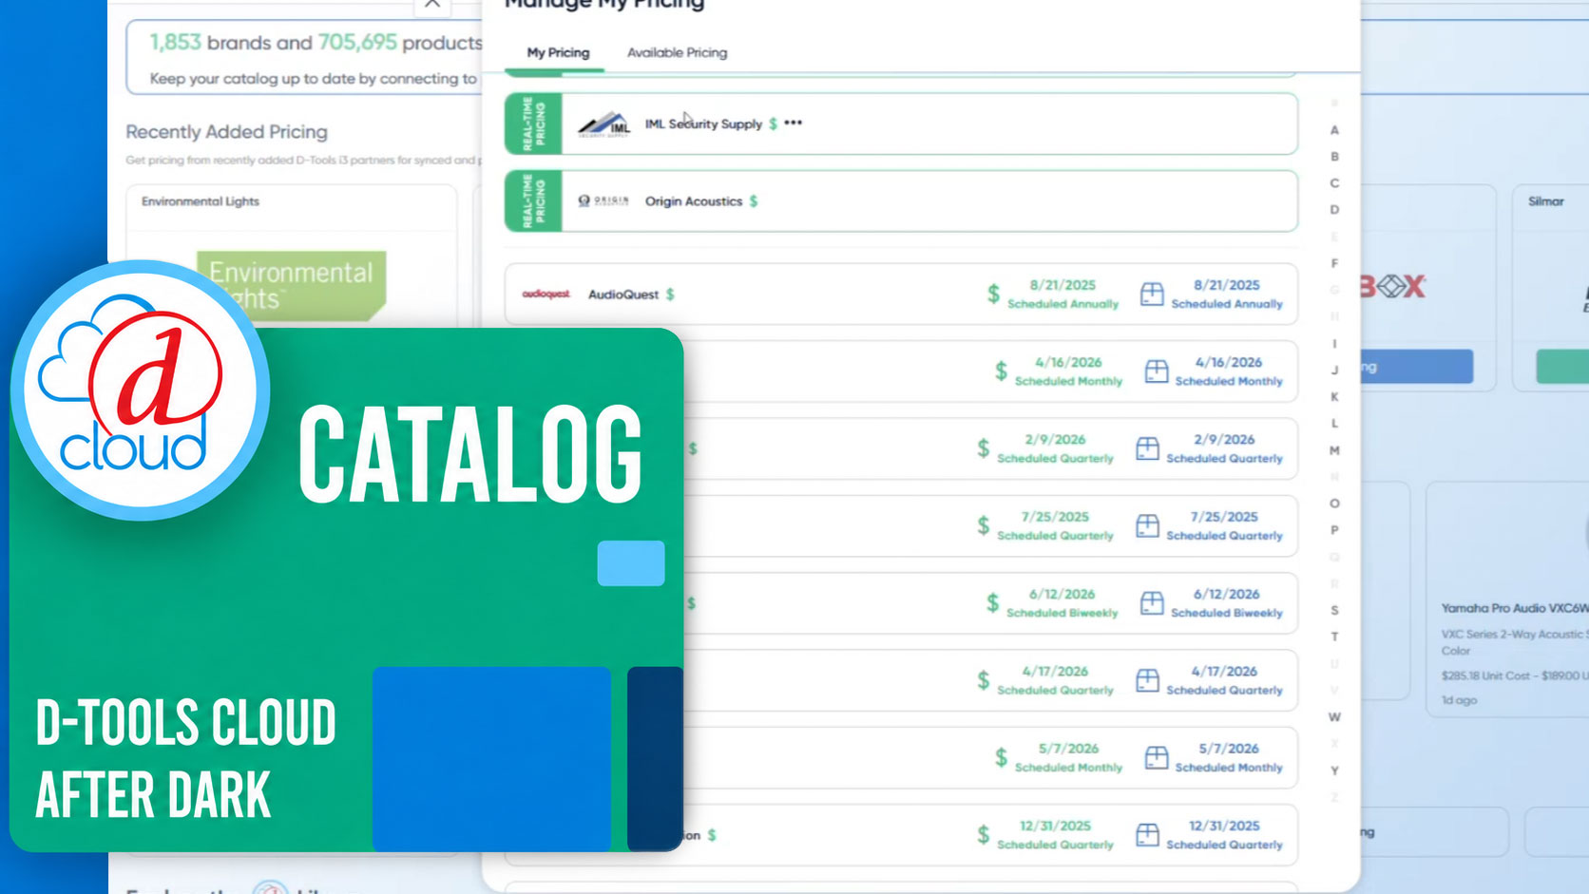Click the right '6/12/2026 Scheduled Biweekly' product schedule
The height and width of the screenshot is (894, 1589).
[1226, 603]
